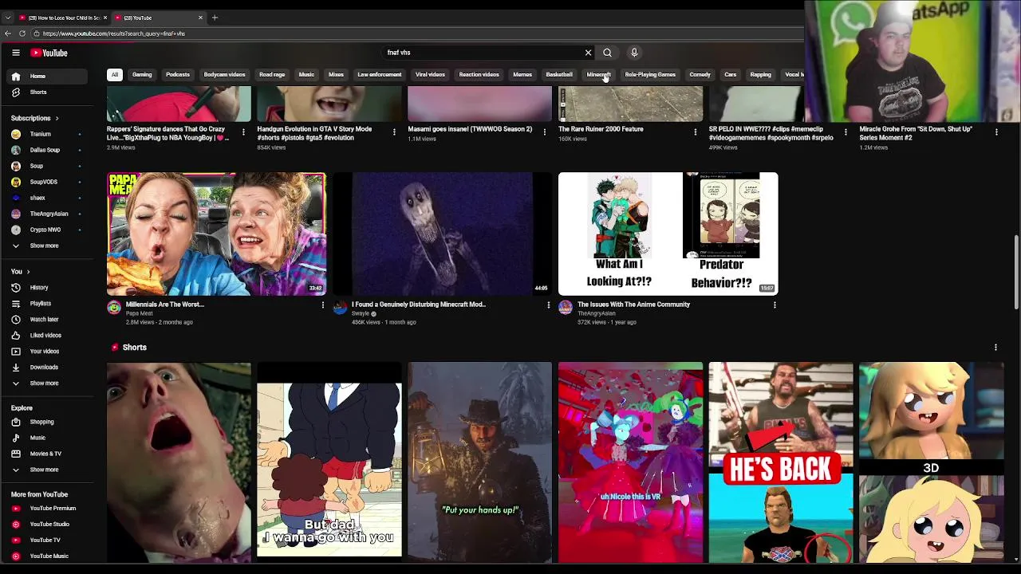The height and width of the screenshot is (574, 1021).
Task: Open a new browser tab with plus
Action: [215, 18]
